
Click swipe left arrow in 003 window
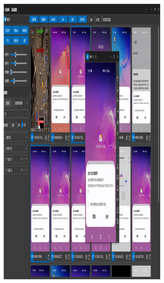click(118, 100)
